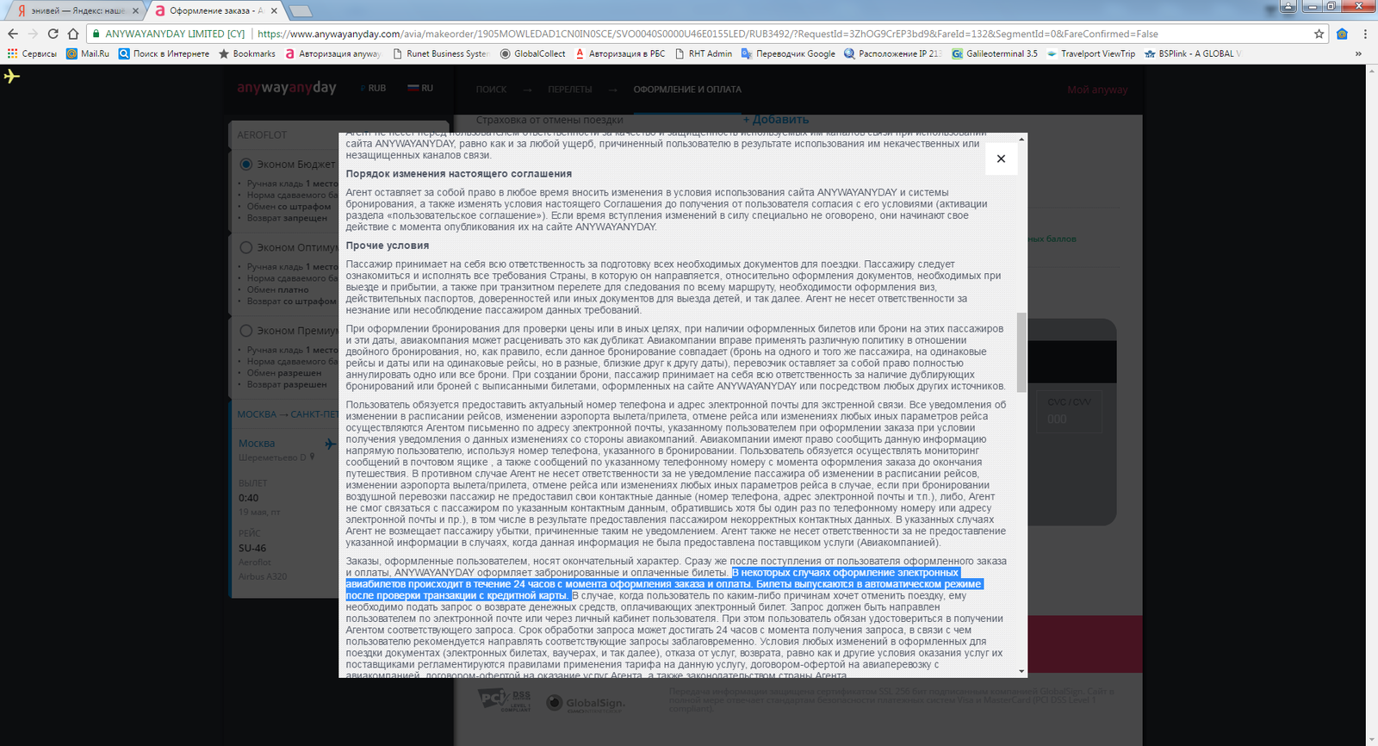Click the ANYWAYANYDAY LIMITED security padlock
1378x746 pixels.
pyautogui.click(x=96, y=34)
